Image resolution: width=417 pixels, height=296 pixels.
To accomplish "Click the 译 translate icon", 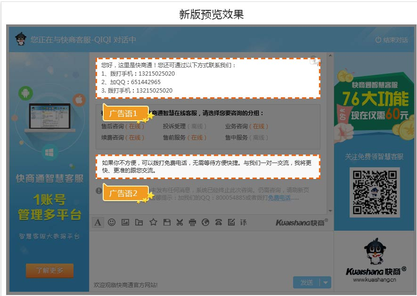I will click(x=243, y=222).
